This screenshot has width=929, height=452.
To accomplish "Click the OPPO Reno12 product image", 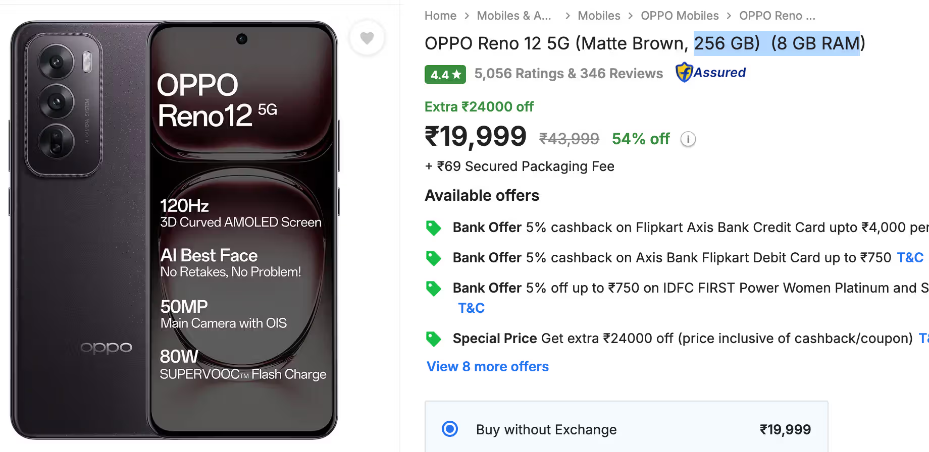I will pos(174,230).
